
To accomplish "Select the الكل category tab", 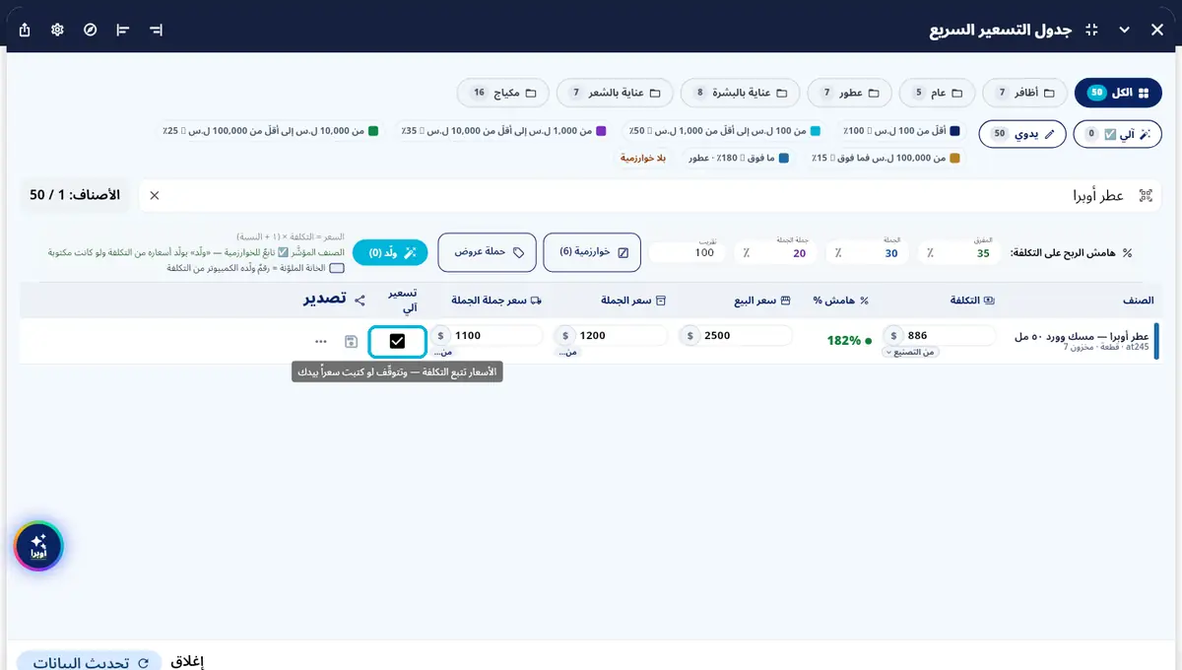I will [x=1118, y=93].
